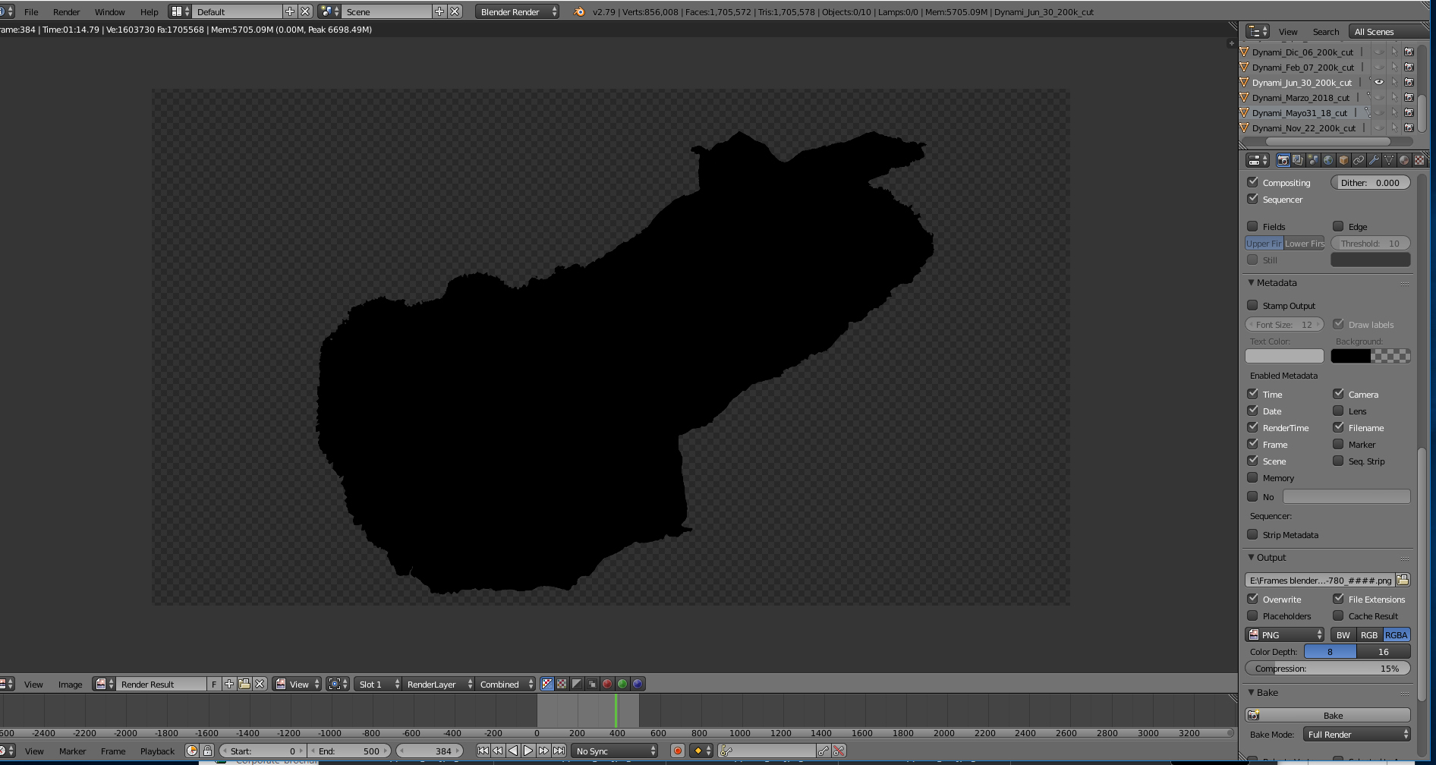Browse output folder with the file icon

click(1403, 580)
